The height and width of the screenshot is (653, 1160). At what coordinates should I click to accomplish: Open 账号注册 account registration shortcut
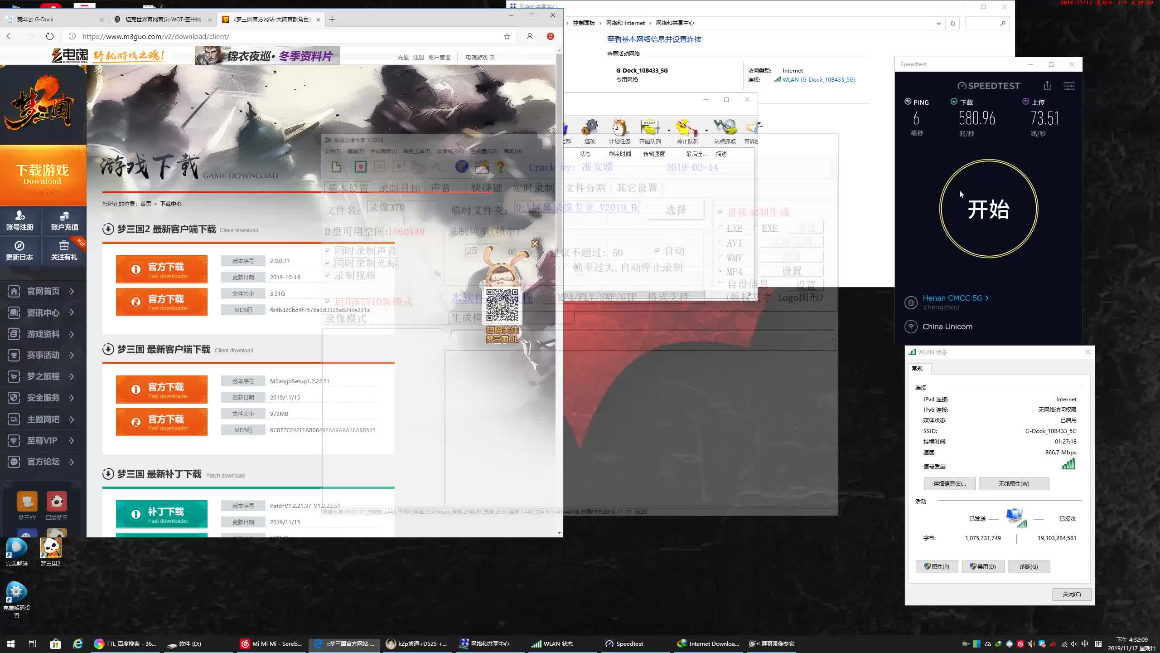20,221
